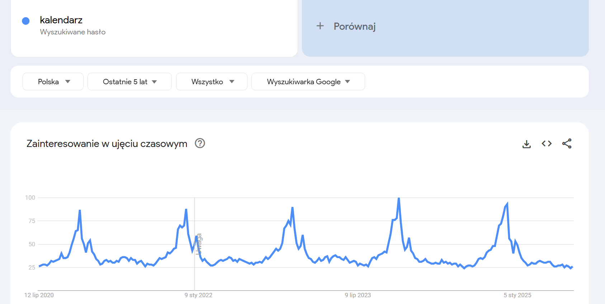Click the 9 sty 2022 axis label
605x304 pixels.
point(198,295)
